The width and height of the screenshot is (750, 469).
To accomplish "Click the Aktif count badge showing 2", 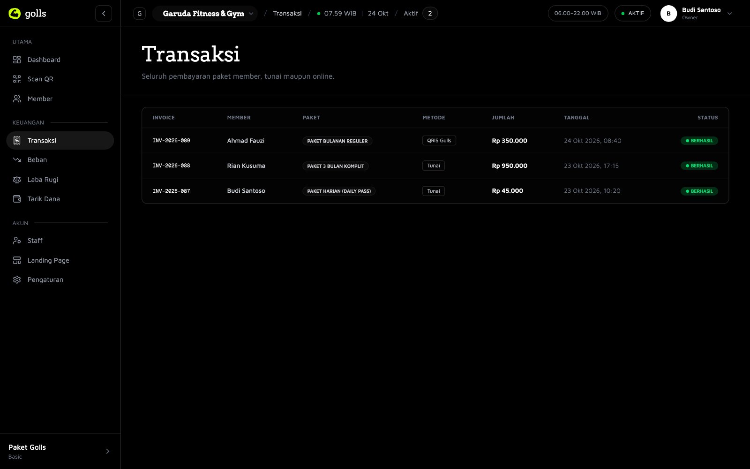I will (x=430, y=14).
